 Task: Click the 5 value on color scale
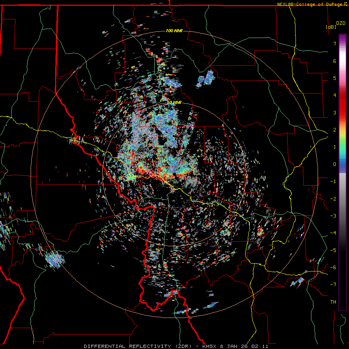point(335,78)
